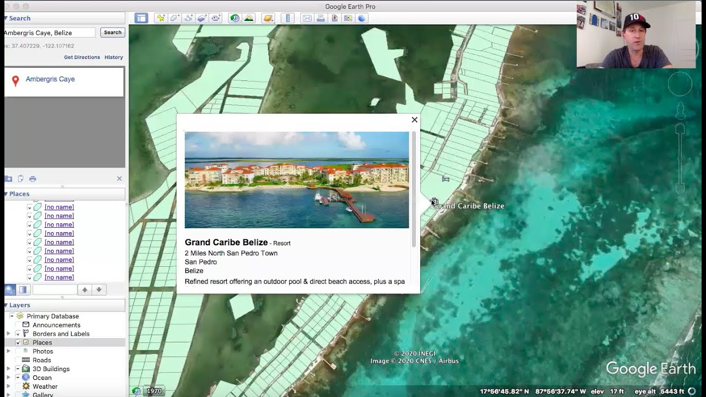
Task: Click the resort photo in the popup
Action: click(297, 180)
